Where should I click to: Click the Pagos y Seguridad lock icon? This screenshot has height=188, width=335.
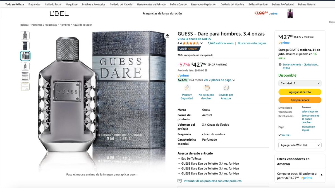pos(187,88)
